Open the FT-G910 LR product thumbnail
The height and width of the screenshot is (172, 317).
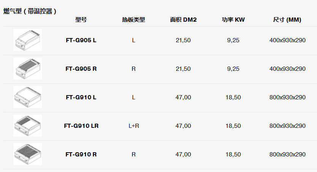point(27,126)
